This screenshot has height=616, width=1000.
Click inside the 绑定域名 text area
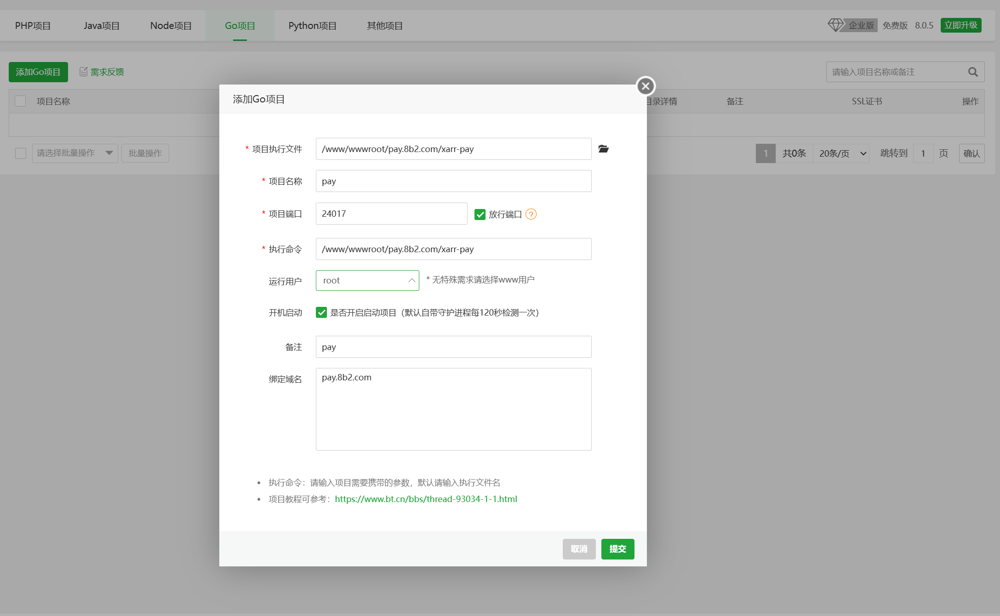[453, 409]
